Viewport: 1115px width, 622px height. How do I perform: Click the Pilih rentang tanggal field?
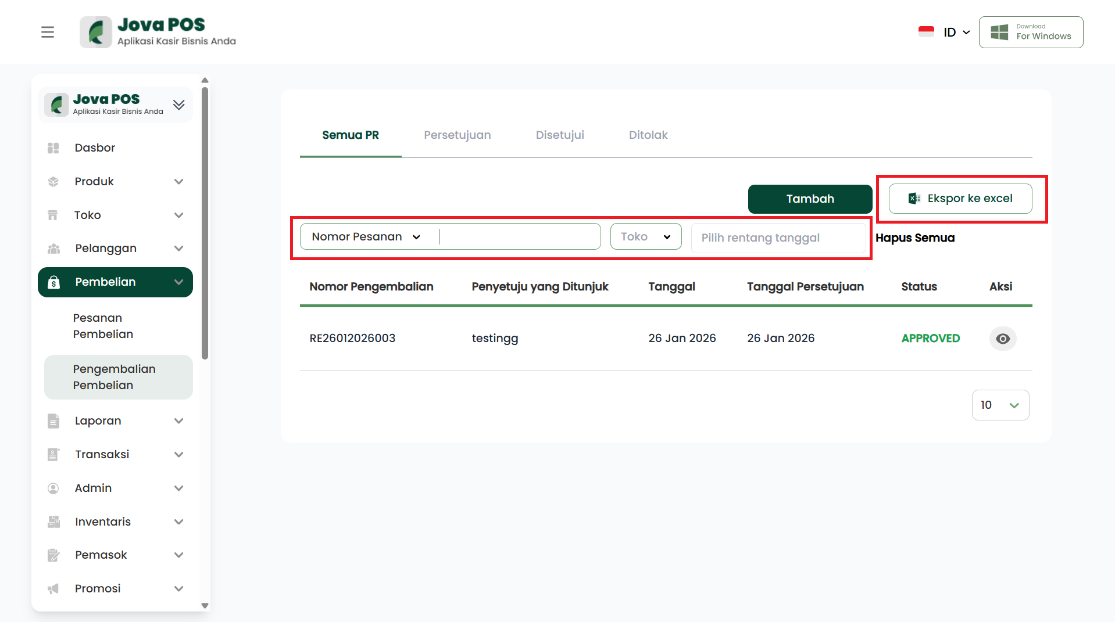tap(778, 238)
